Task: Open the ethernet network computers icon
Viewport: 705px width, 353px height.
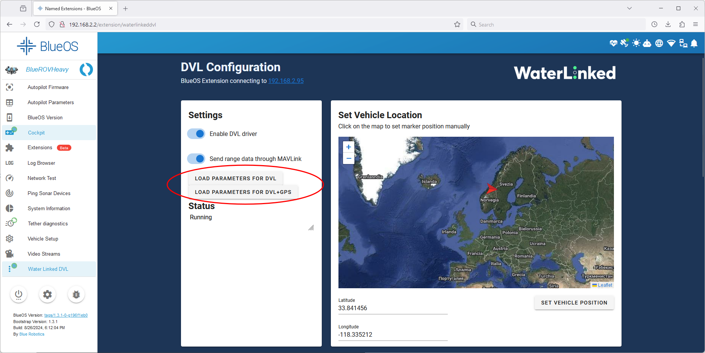Action: coord(683,43)
